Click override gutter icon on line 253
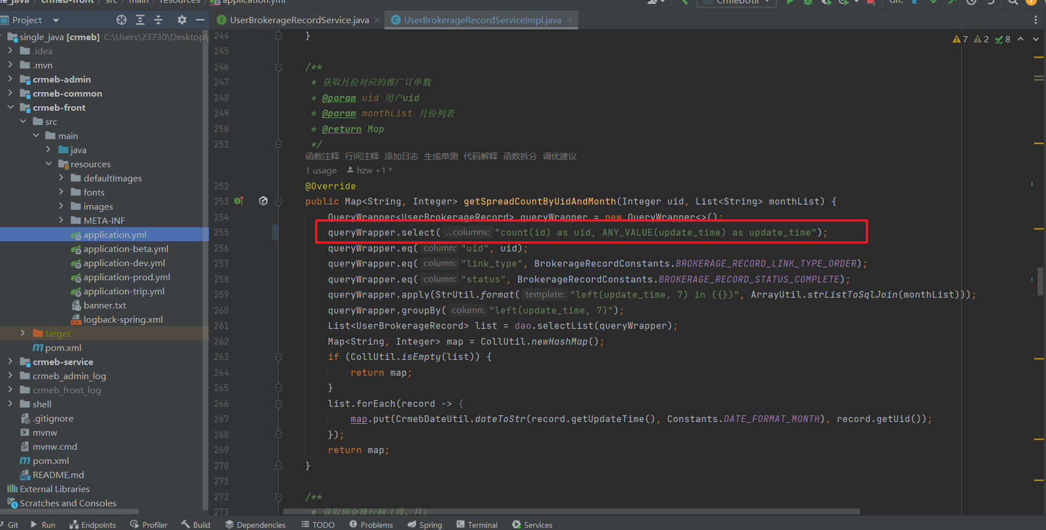The image size is (1046, 530). [239, 201]
